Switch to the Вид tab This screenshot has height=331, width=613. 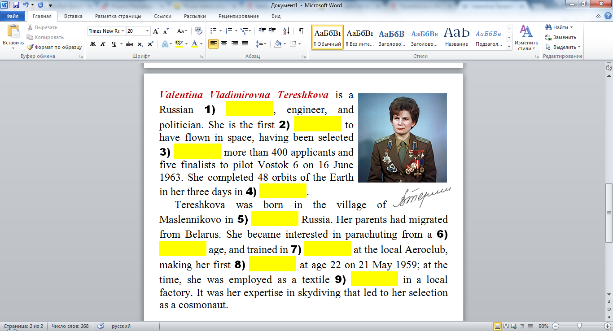276,16
